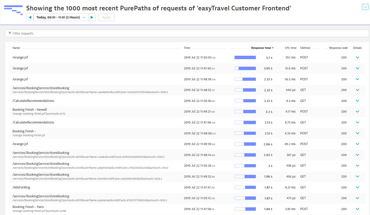Expand details of storeBooking pepitomak row

point(357,166)
